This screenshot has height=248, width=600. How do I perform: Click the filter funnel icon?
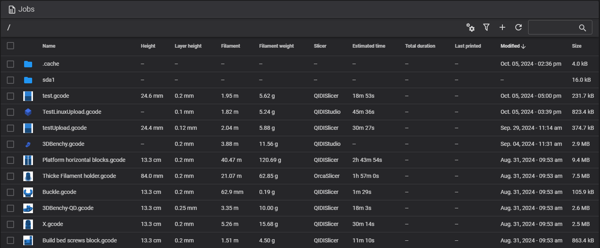[486, 27]
